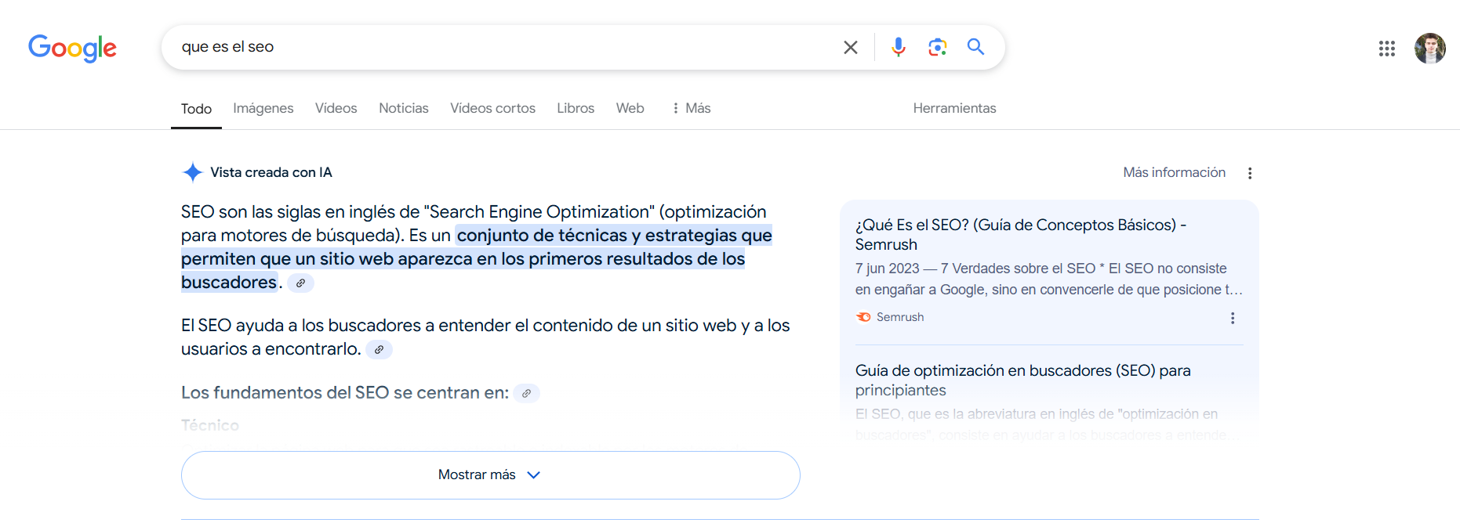Open Herramientas search tools
This screenshot has height=523, width=1460.
954,108
